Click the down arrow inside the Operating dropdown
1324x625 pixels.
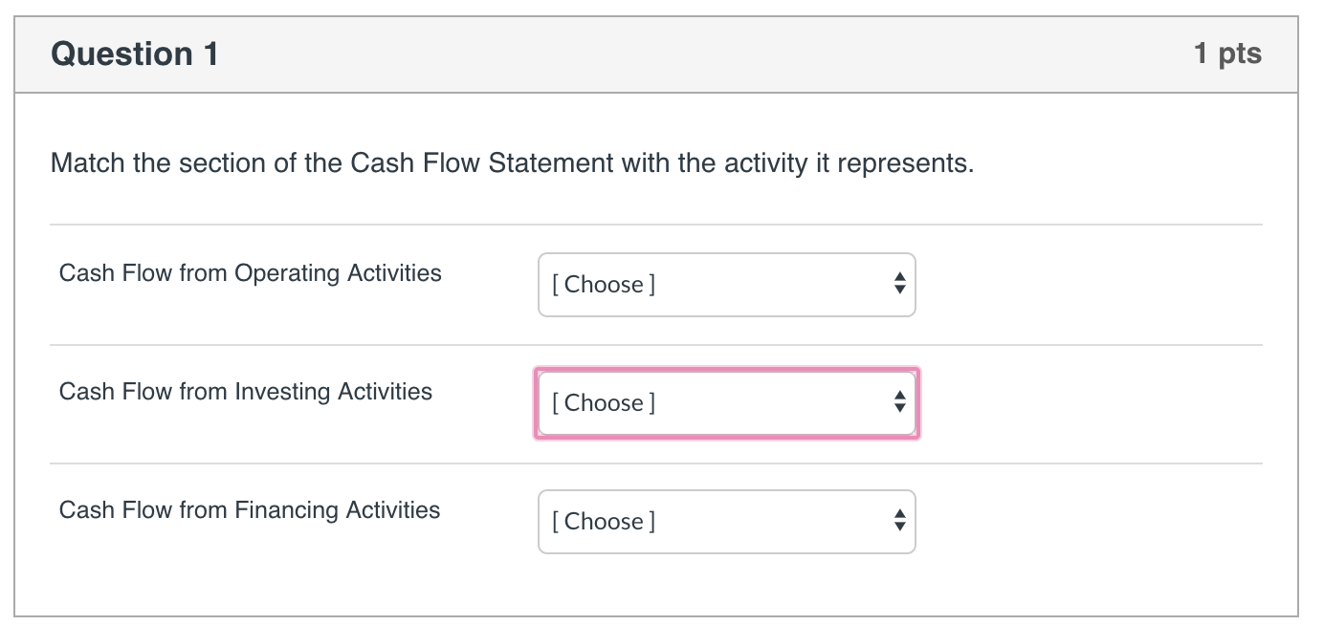[900, 291]
